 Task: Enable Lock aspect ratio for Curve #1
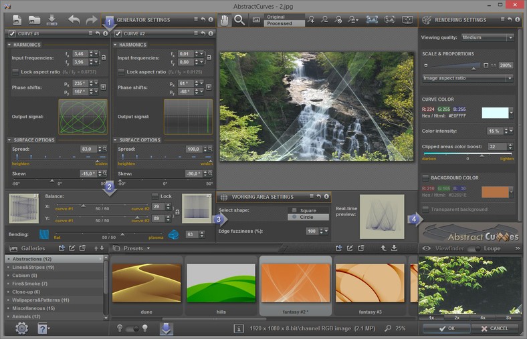click(x=15, y=72)
